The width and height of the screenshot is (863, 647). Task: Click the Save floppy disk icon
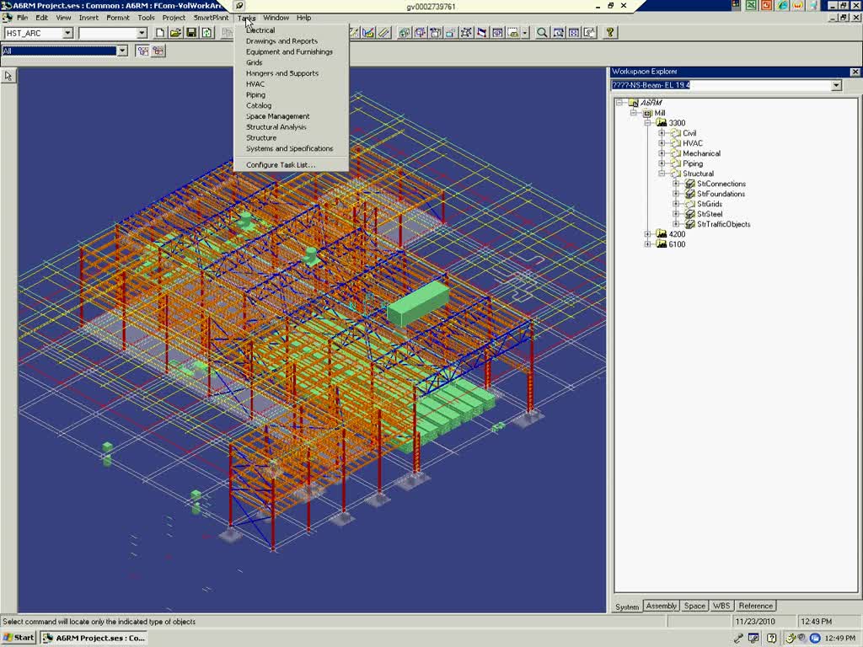(191, 33)
